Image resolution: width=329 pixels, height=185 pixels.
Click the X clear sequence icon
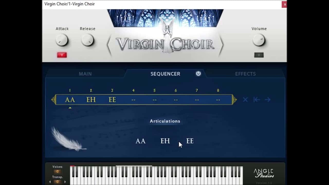[245, 100]
